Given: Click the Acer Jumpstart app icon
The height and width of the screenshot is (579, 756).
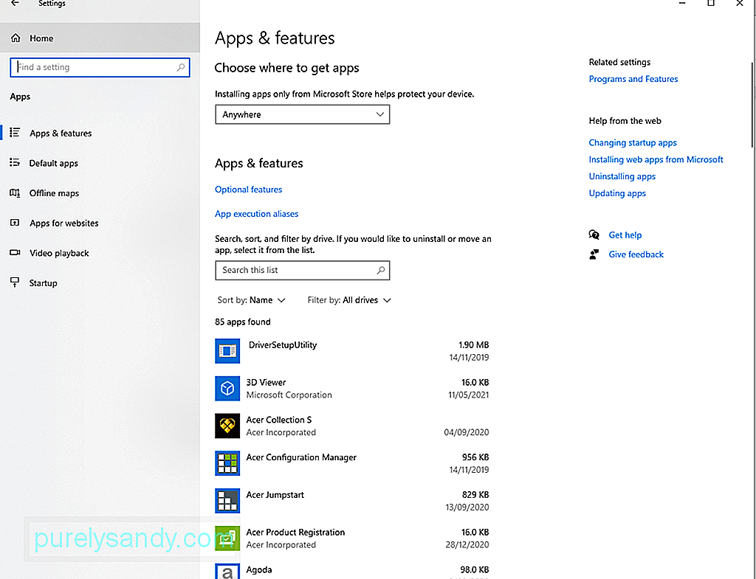Looking at the screenshot, I should 227,501.
